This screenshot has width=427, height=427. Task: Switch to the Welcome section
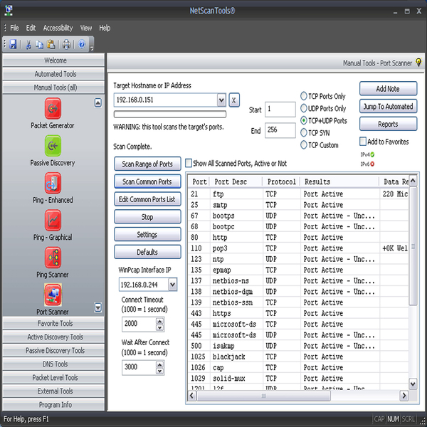point(53,60)
